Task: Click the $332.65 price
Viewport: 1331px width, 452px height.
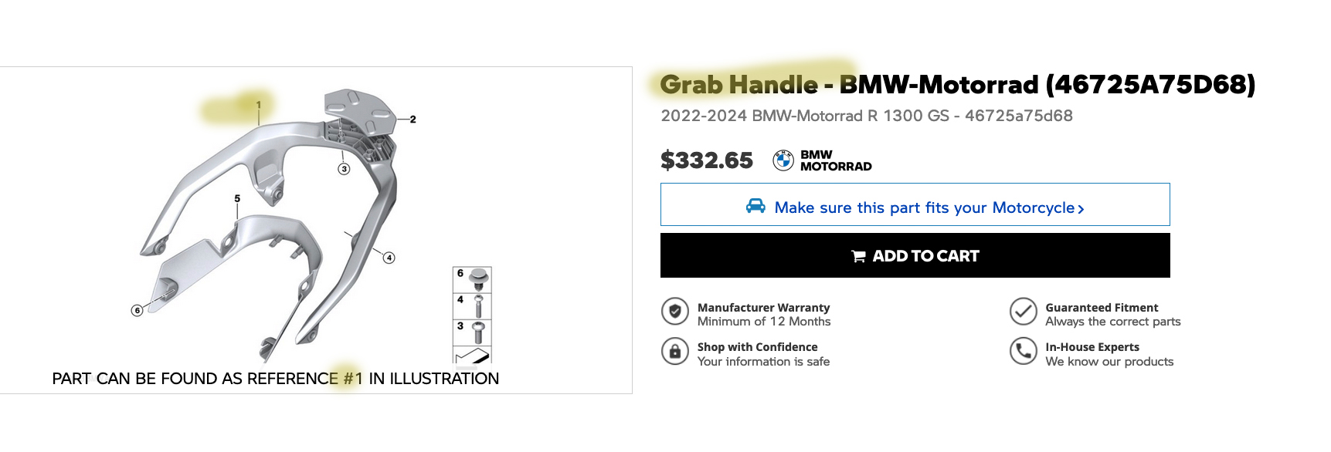Action: (706, 160)
